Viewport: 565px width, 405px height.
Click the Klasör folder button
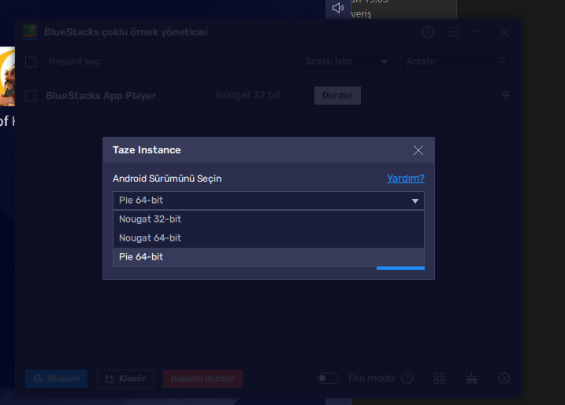[x=125, y=378]
